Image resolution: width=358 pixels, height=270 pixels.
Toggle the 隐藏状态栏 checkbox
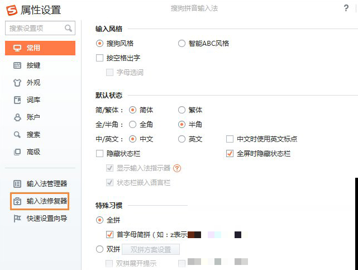[x=99, y=154]
